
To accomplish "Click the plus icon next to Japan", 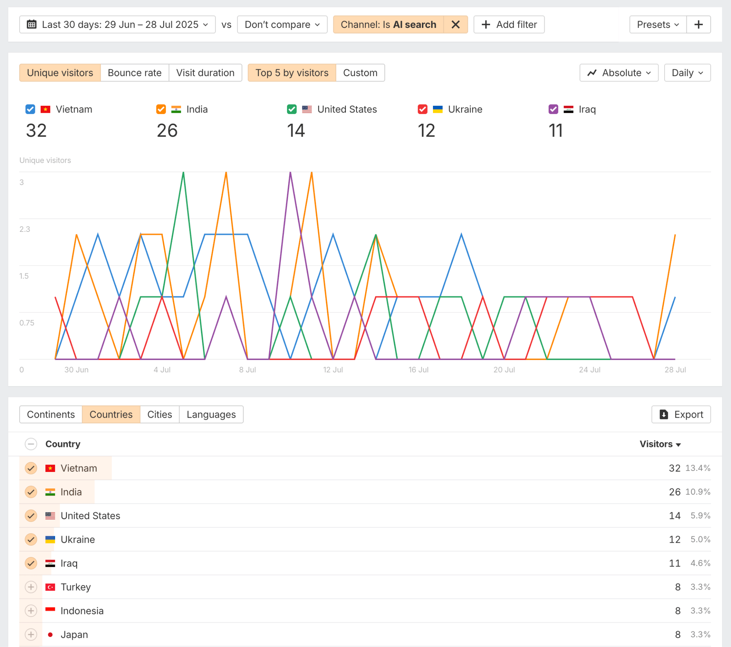I will pyautogui.click(x=31, y=634).
